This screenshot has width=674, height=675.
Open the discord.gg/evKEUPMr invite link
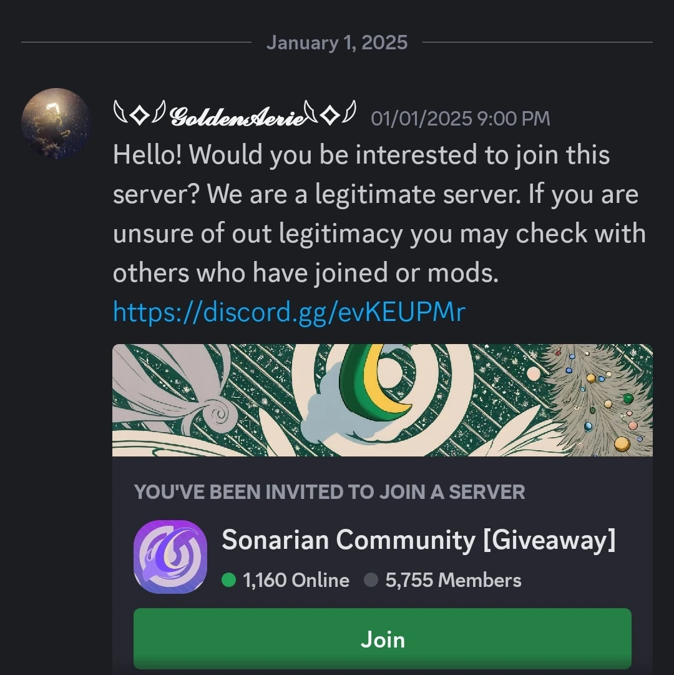click(x=289, y=312)
